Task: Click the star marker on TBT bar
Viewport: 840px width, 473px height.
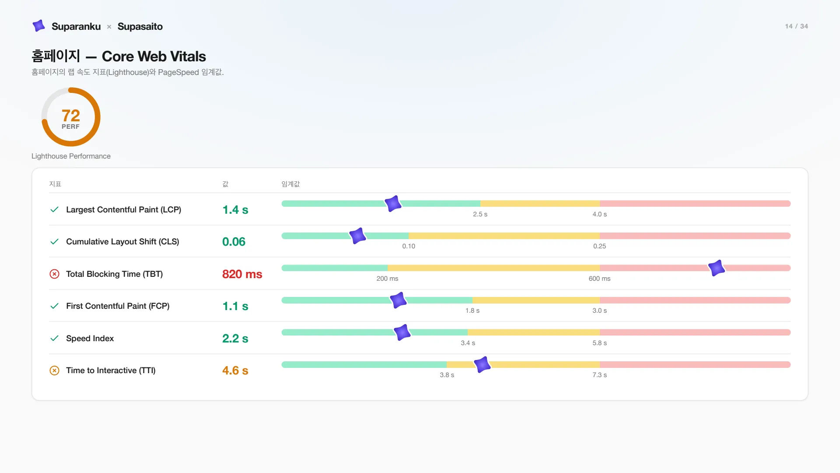Action: (x=717, y=268)
